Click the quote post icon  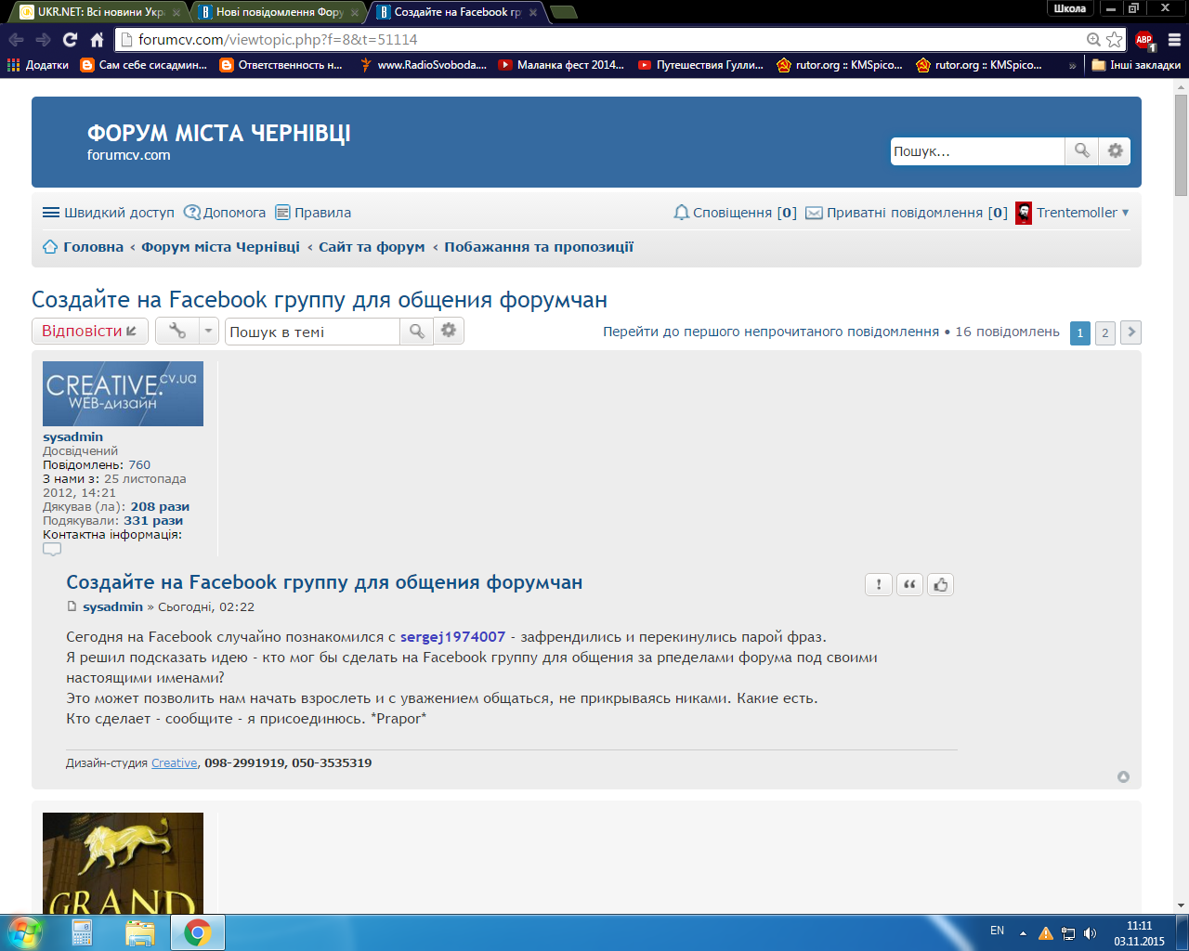909,584
